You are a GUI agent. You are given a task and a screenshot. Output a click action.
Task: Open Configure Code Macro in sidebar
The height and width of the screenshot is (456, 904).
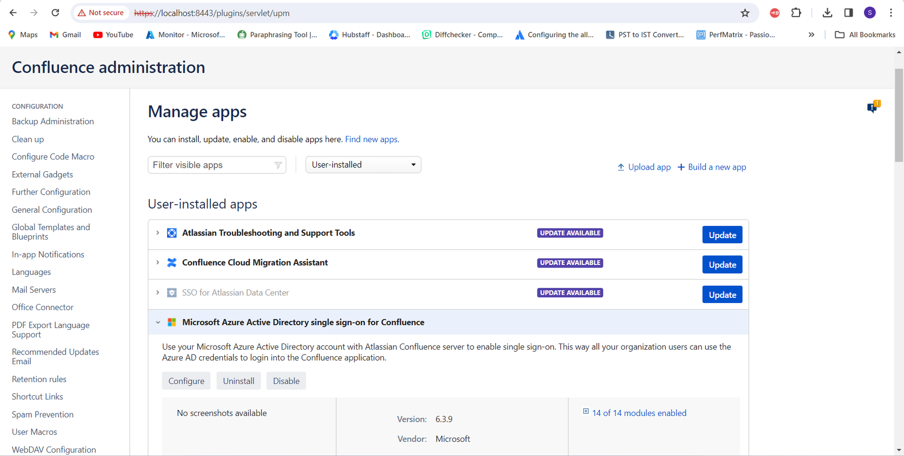pos(53,157)
